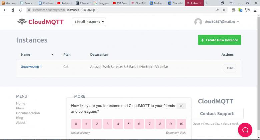The image size is (260, 140).
Task: Switch to the thingspeak Google tab
Action: (102, 3)
